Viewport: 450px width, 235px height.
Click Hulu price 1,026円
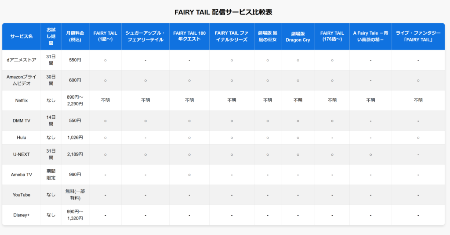[x=75, y=138]
